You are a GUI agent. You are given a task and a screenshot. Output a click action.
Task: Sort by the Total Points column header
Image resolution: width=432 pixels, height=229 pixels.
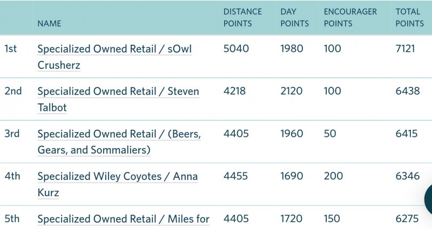coord(409,17)
